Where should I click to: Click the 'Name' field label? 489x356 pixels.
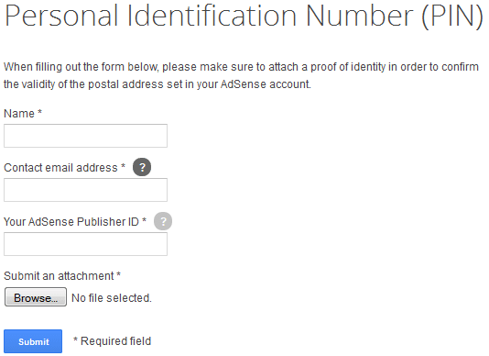[19, 114]
